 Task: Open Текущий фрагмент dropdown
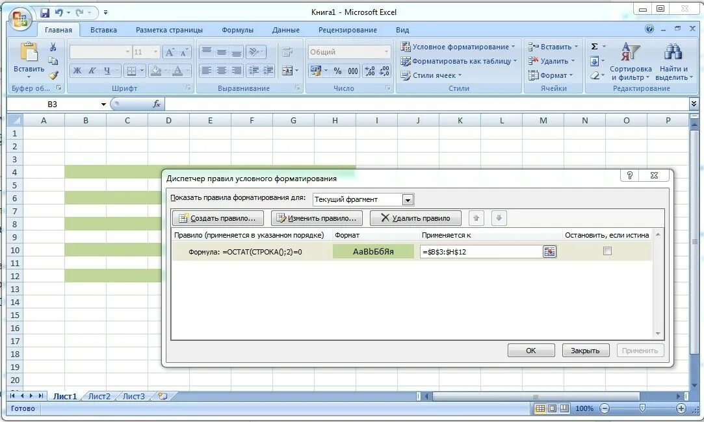tap(408, 199)
